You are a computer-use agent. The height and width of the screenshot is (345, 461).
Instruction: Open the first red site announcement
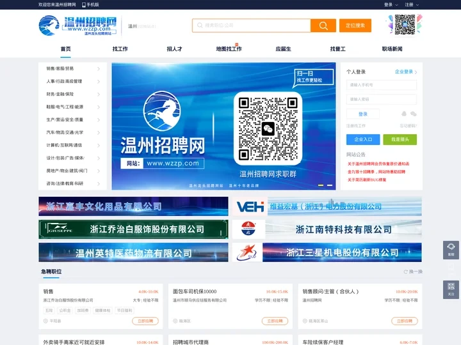click(378, 164)
